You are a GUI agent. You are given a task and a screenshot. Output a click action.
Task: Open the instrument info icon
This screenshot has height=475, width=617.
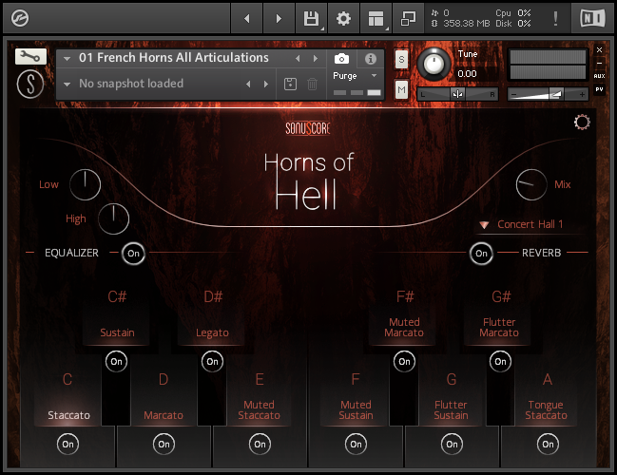click(x=371, y=59)
